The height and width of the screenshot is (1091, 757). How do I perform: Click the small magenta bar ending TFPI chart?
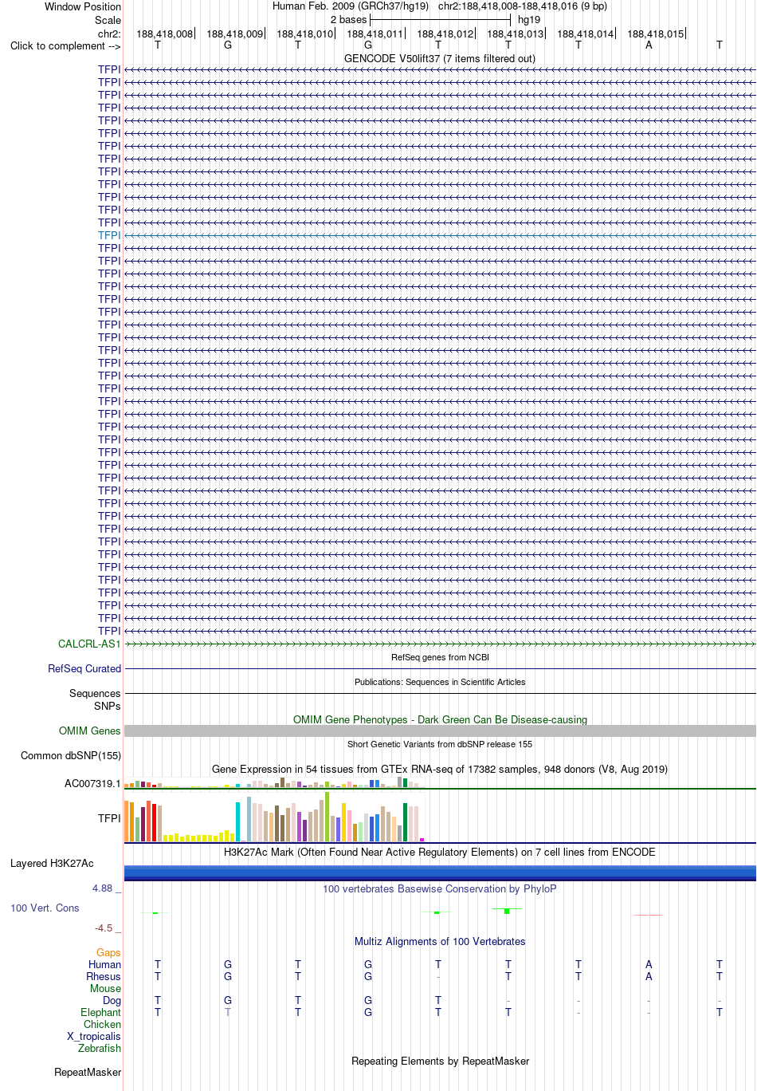click(x=422, y=840)
